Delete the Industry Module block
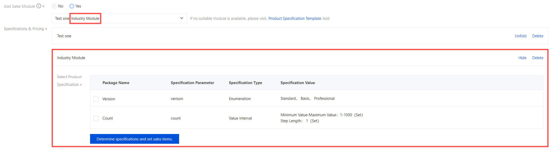 [x=538, y=58]
